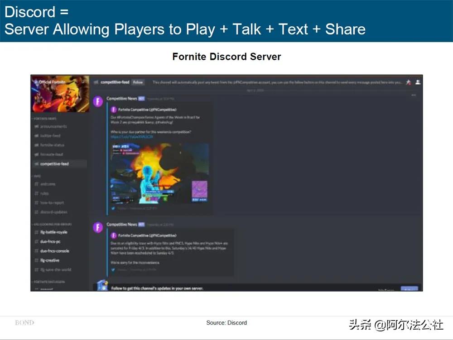Collapse the LFG Looking For Group category
453x340 pixels.
click(x=52, y=224)
